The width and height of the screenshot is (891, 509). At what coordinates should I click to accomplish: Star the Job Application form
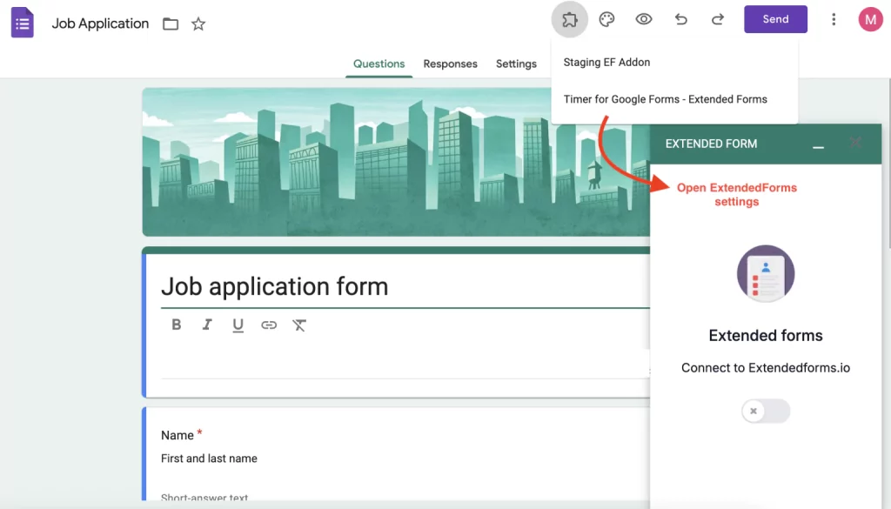tap(198, 23)
